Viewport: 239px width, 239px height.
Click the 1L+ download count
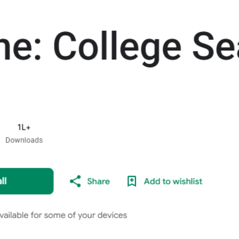pos(24,127)
